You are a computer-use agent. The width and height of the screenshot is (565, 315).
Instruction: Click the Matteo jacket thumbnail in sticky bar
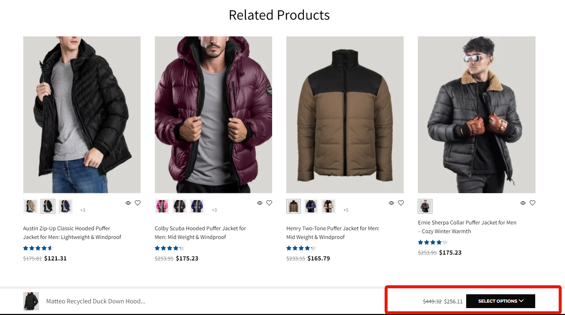pos(31,301)
